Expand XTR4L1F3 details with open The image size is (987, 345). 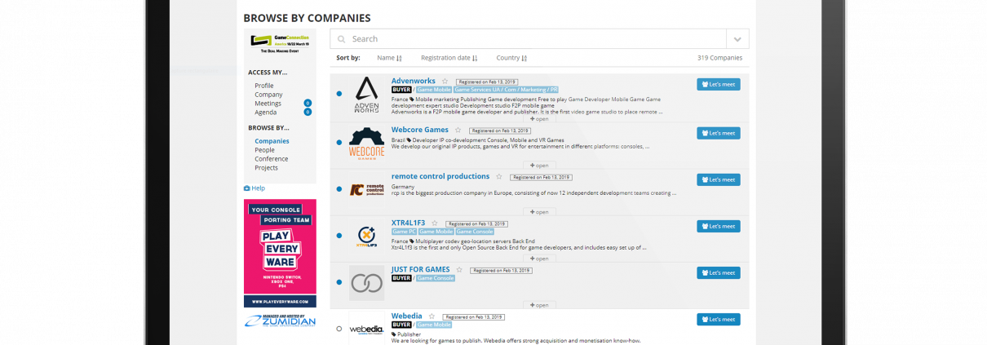click(x=539, y=259)
